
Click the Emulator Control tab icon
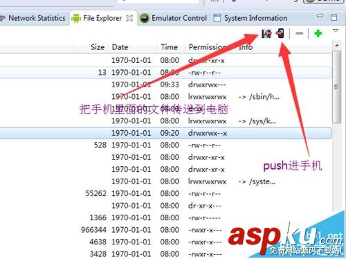point(145,18)
